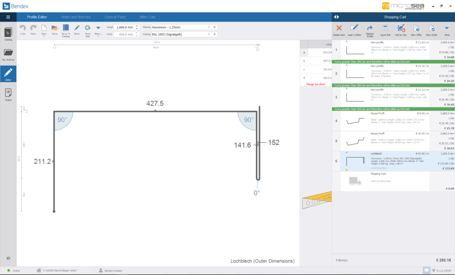Click the Replace Profile arrow icon

(x=370, y=30)
